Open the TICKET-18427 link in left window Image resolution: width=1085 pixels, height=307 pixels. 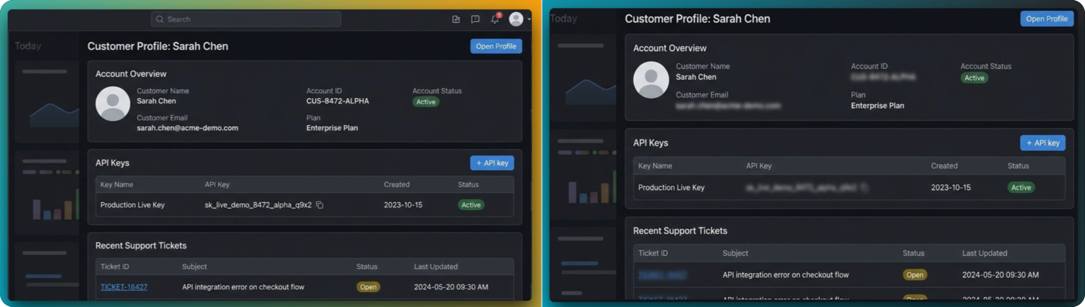click(x=124, y=287)
